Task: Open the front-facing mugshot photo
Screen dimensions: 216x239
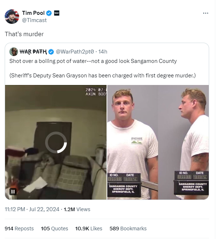Action: pyautogui.click(x=133, y=142)
